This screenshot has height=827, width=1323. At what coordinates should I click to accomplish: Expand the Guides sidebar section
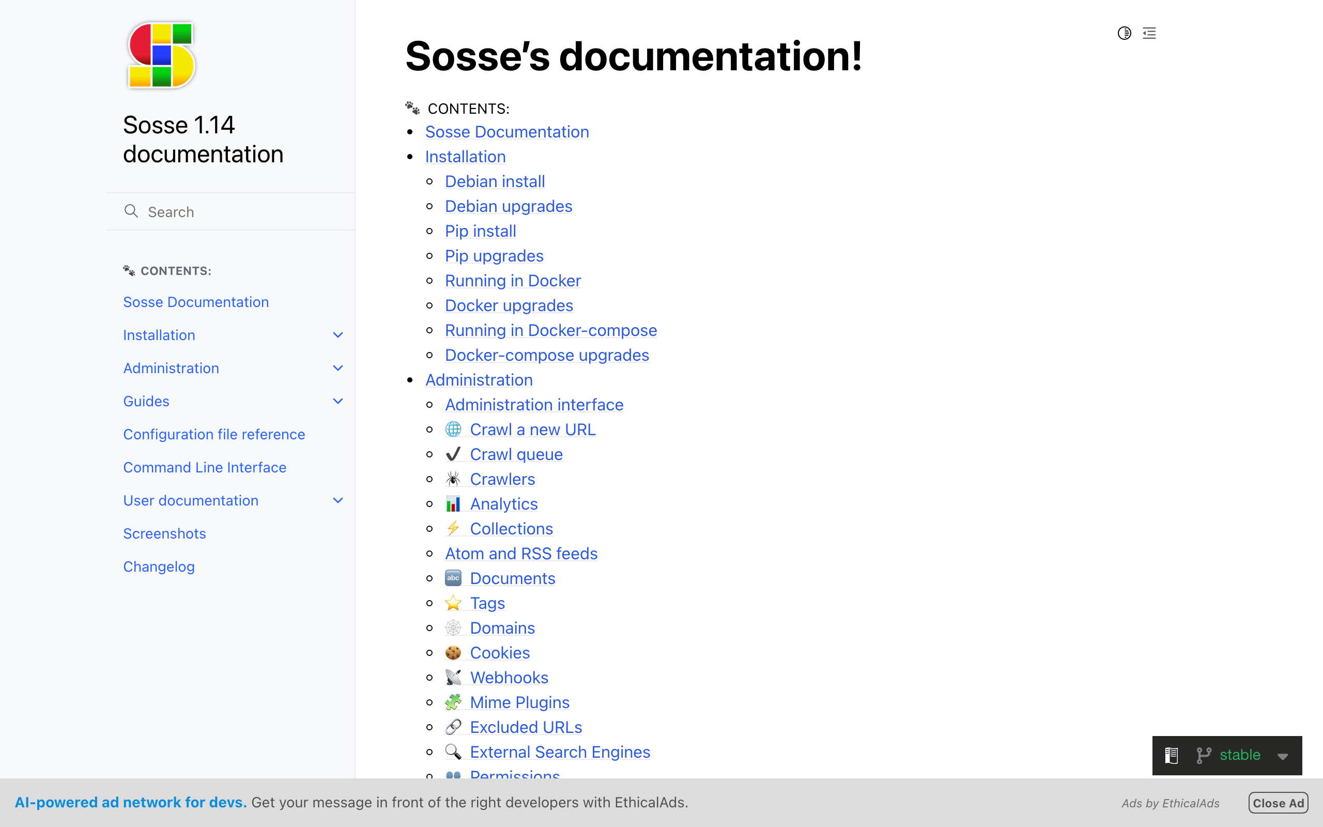pyautogui.click(x=338, y=402)
